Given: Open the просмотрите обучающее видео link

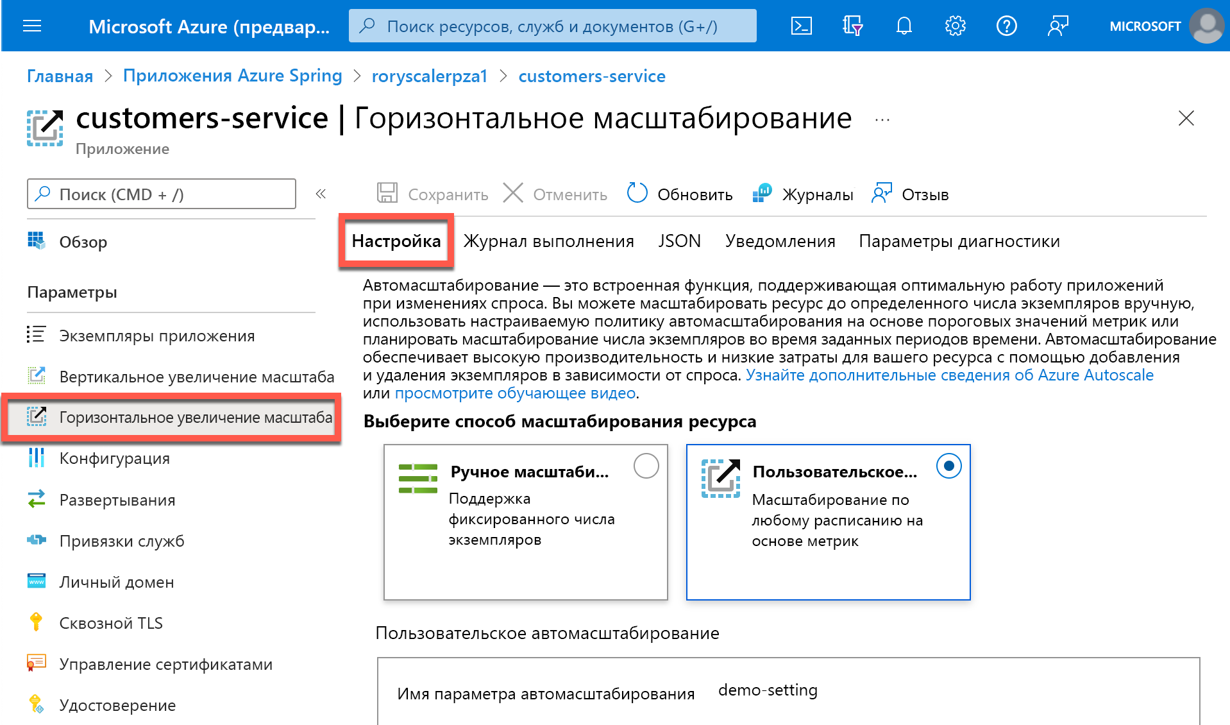Looking at the screenshot, I should (x=516, y=393).
